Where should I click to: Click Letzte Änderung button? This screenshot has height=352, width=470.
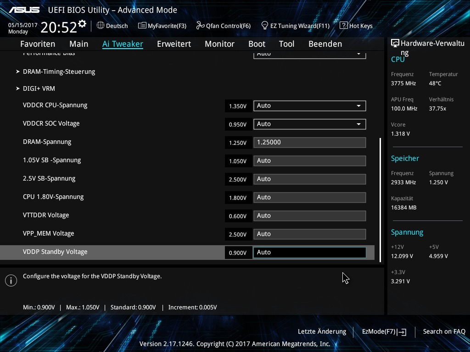(x=322, y=332)
